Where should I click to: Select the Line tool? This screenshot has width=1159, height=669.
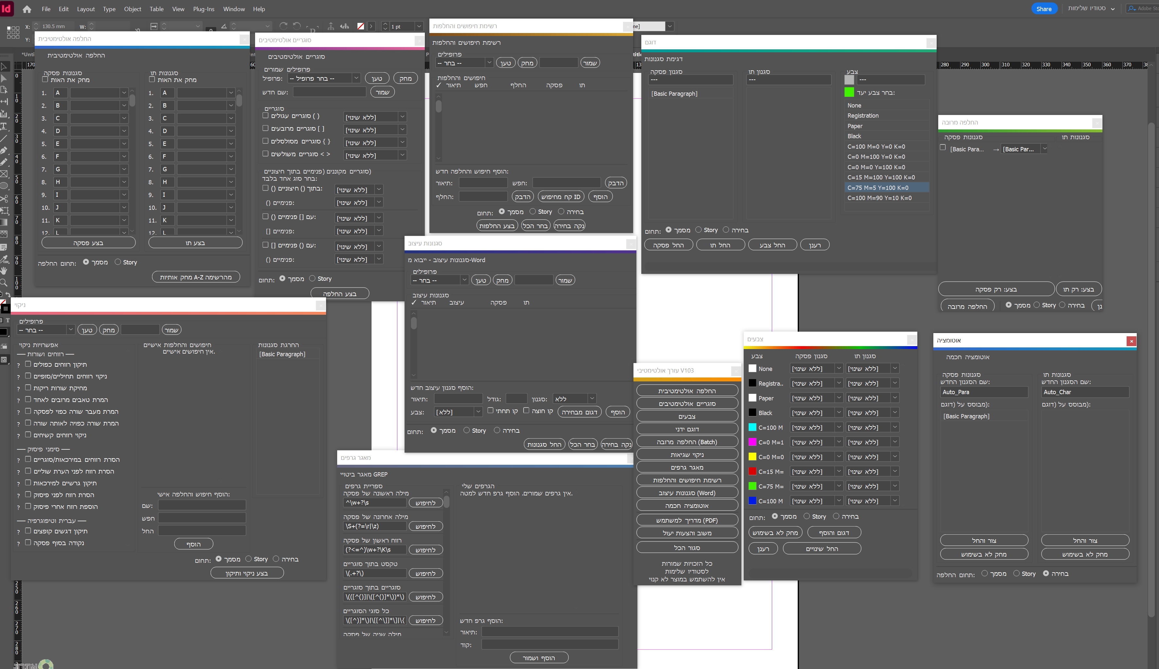click(x=4, y=138)
